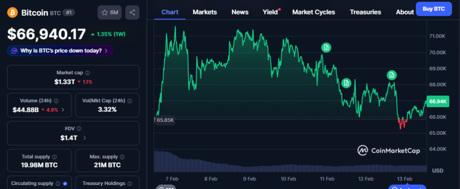
Task: Click the Buy BTC button
Action: coord(433,9)
